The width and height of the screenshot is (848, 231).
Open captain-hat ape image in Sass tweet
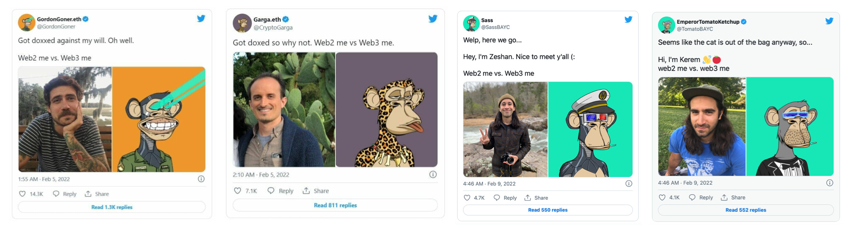(590, 130)
